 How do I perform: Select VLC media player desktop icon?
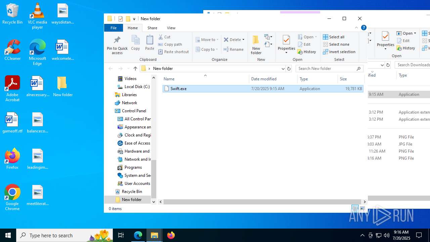[x=37, y=16]
